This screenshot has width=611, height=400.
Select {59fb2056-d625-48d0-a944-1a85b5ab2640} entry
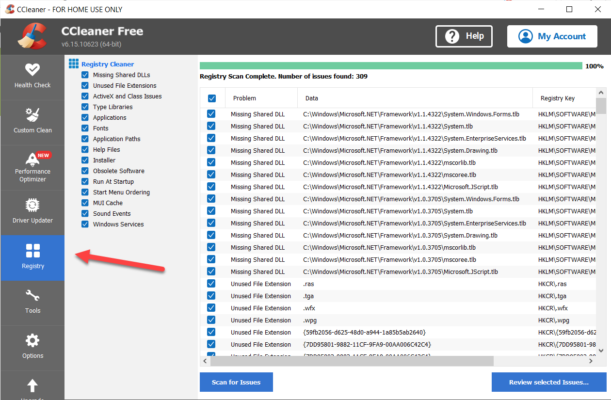coord(364,332)
